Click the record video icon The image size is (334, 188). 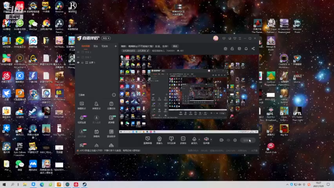coord(221,140)
